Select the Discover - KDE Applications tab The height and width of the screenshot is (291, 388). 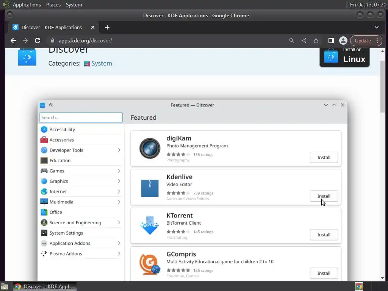[52, 27]
